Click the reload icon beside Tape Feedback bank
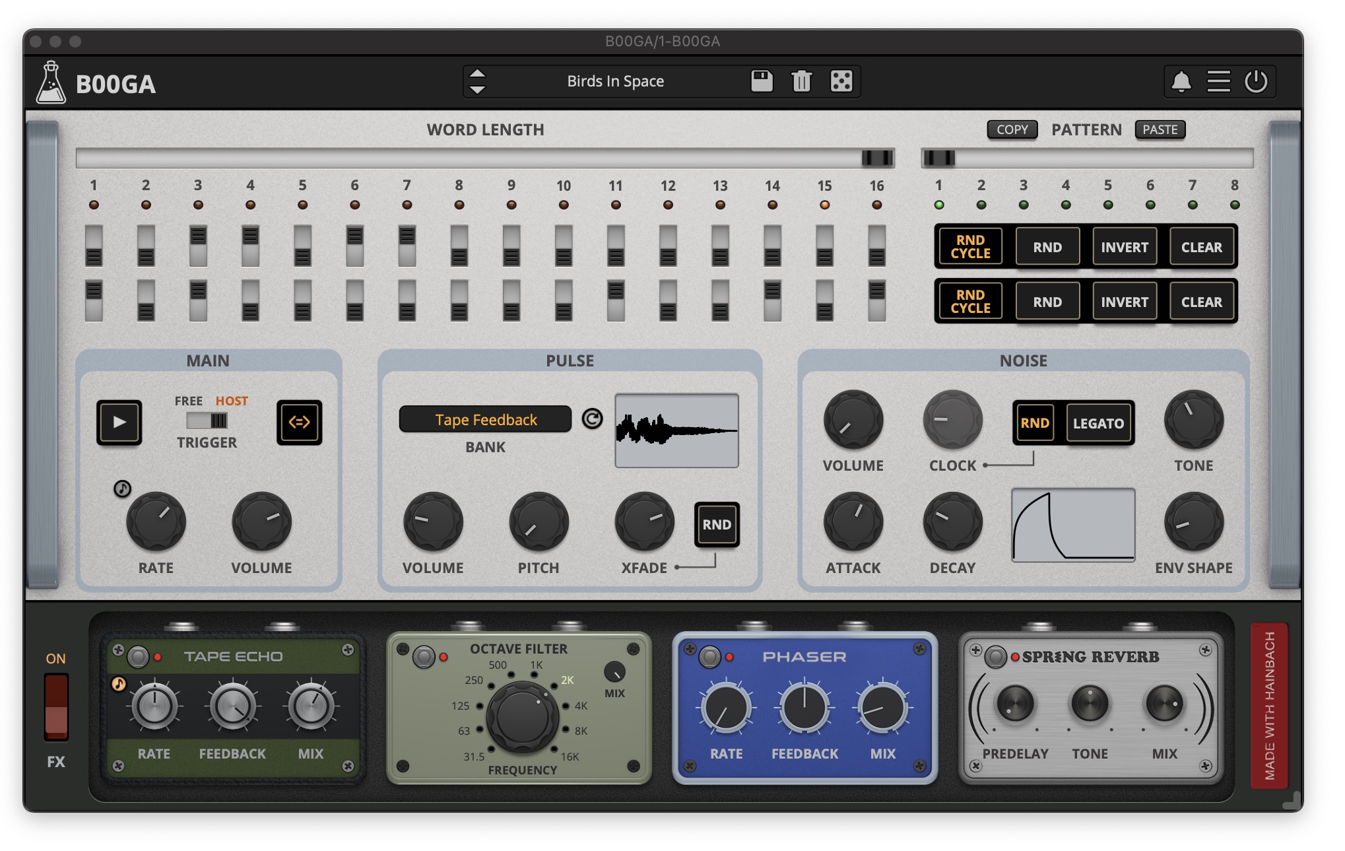Image resolution: width=1345 pixels, height=851 pixels. [x=592, y=419]
